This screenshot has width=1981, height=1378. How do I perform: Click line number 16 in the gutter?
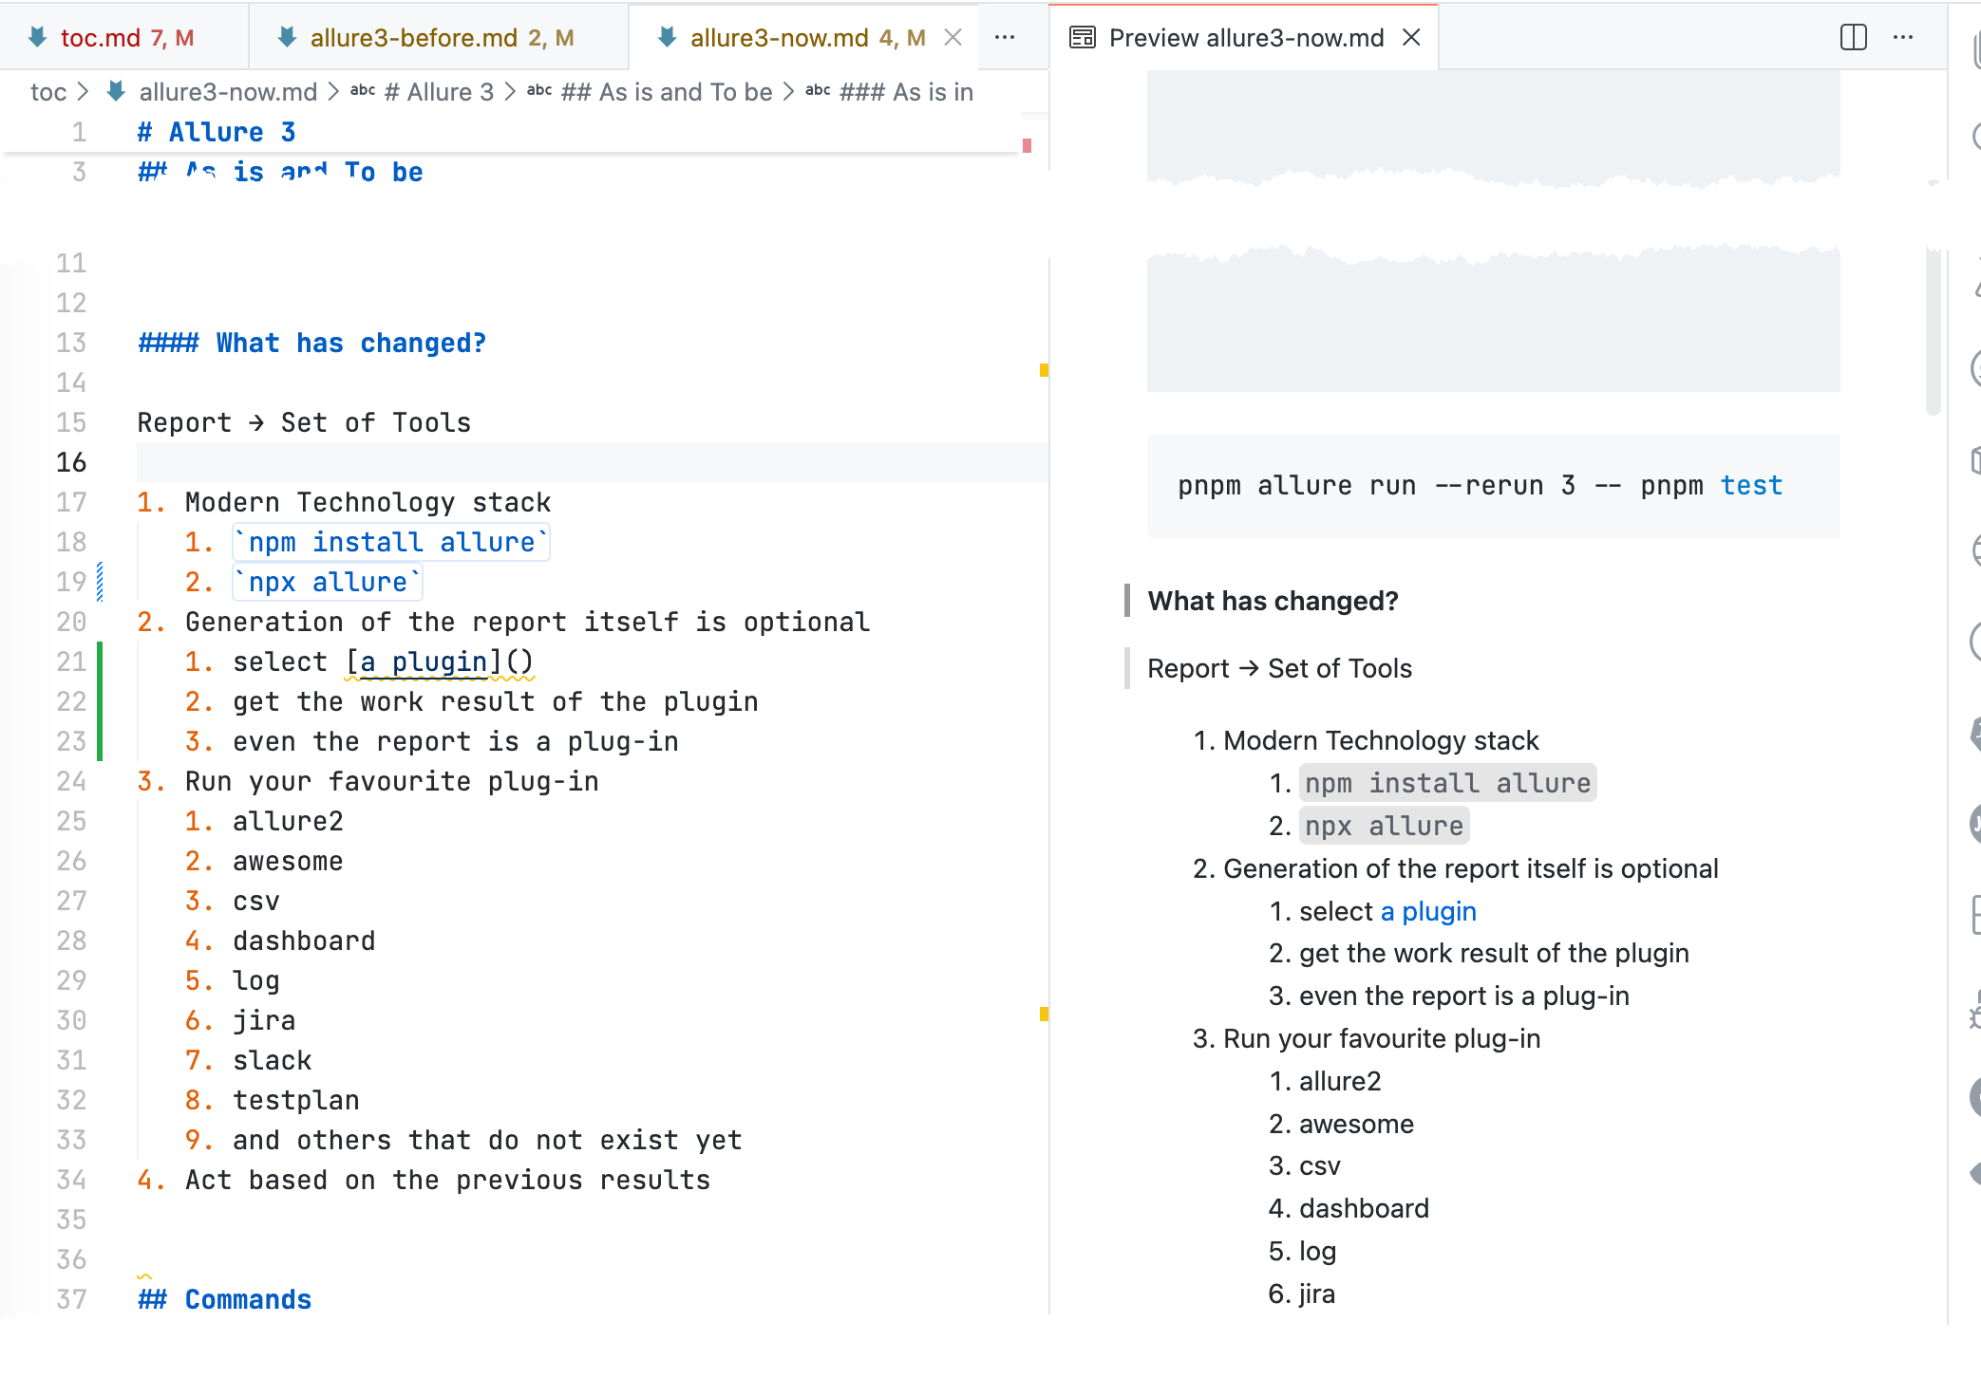coord(71,462)
